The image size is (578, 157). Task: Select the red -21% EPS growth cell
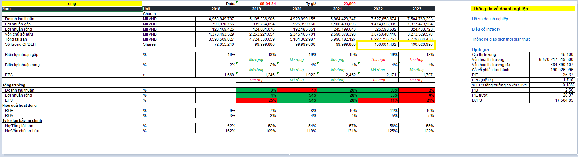tap(416, 100)
